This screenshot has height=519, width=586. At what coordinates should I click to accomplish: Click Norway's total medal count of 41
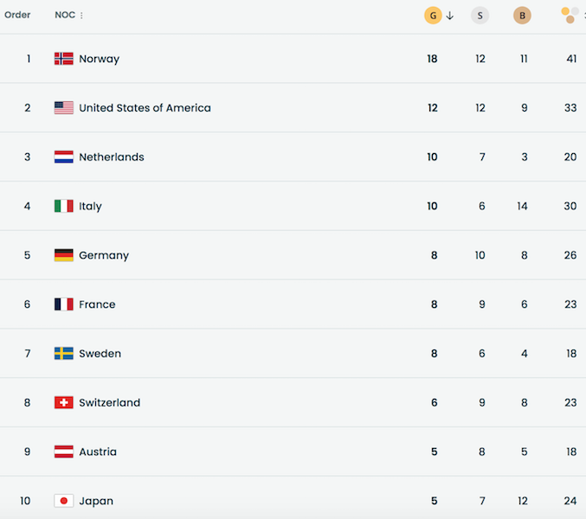[x=571, y=59]
